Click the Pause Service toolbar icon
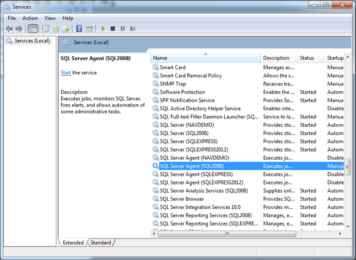Screen dimensions: 356x260 (x=123, y=28)
